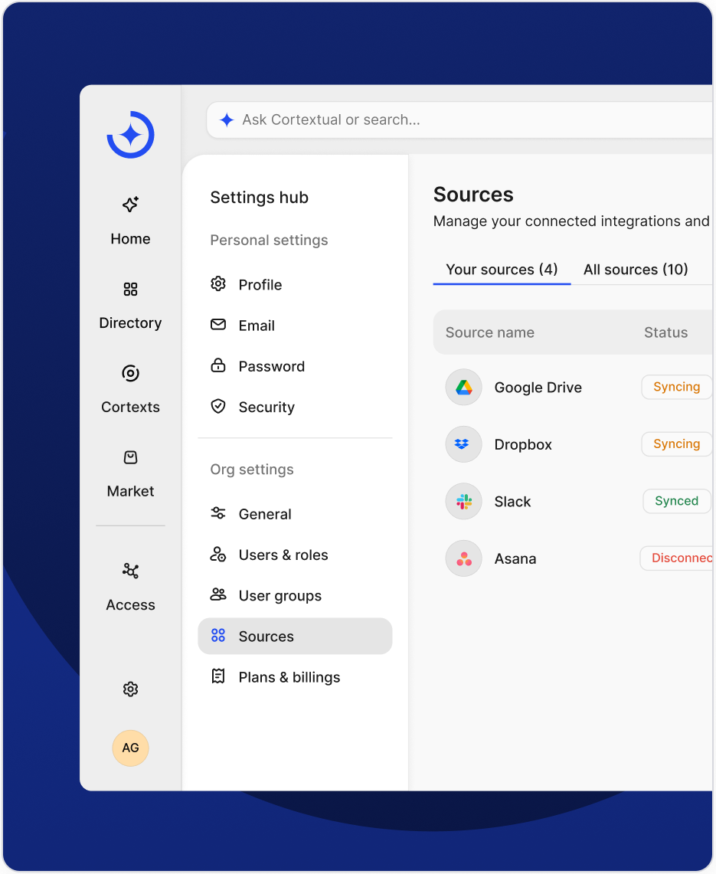Open the Cortexts target icon
This screenshot has width=716, height=874.
[130, 374]
